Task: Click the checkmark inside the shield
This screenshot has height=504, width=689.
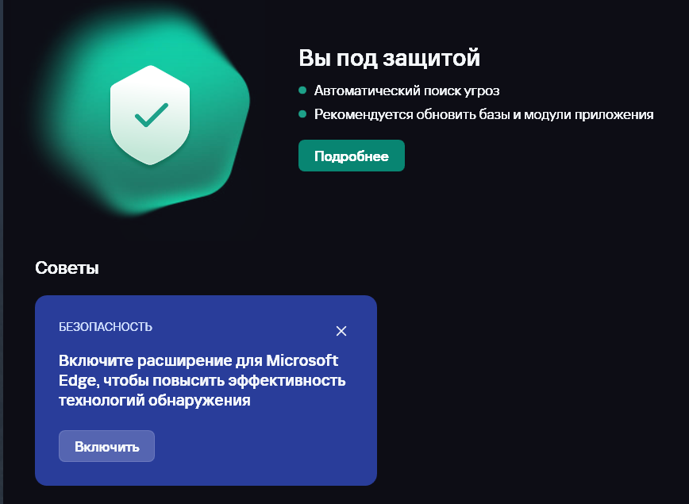Action: [x=151, y=115]
